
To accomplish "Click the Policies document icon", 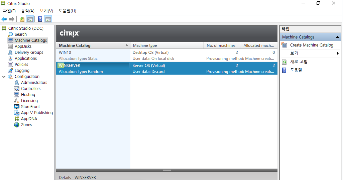I will (10, 65).
